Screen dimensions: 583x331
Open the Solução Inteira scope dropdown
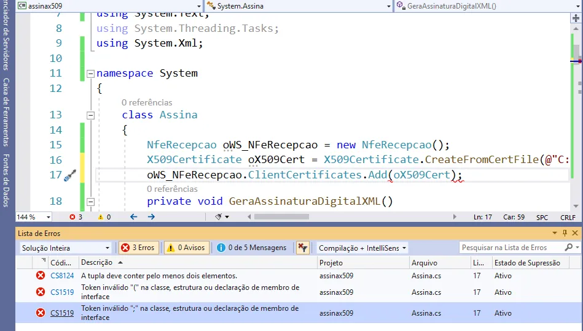coord(65,248)
